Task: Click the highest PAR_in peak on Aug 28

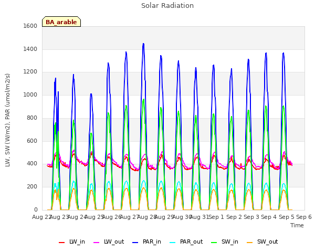Action: click(x=143, y=44)
